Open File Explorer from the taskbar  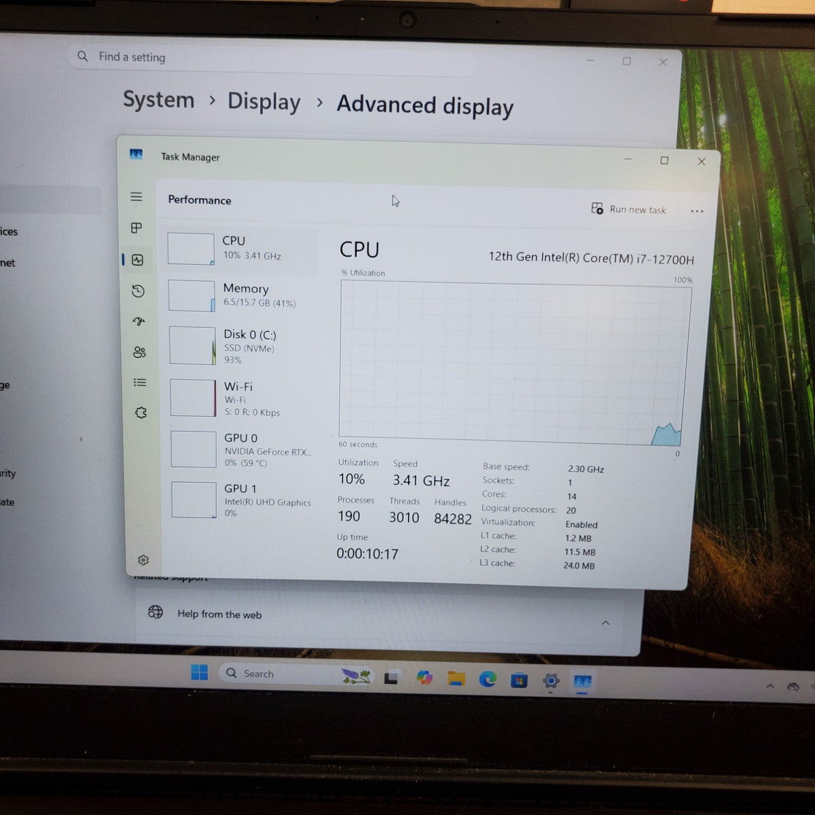click(456, 678)
